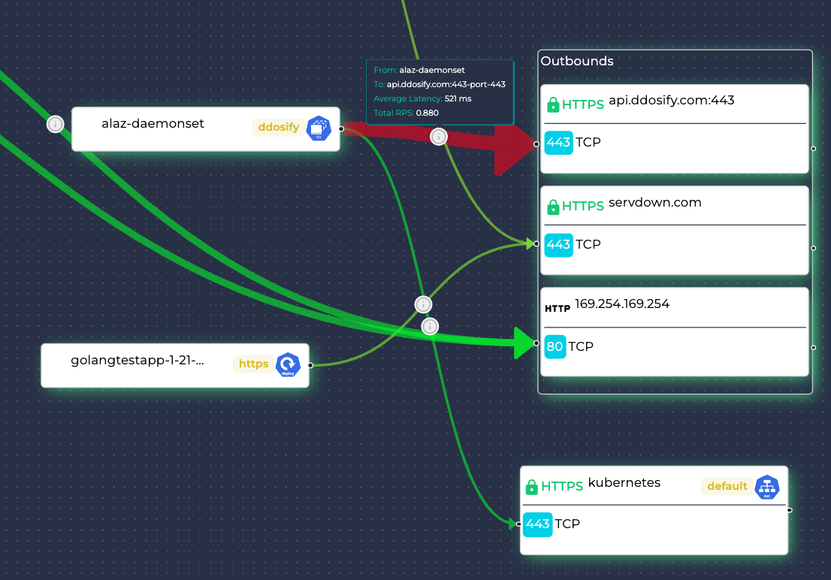Viewport: 831px width, 580px height.
Task: Click info icon left of alaz-daemonset node
Action: point(55,124)
